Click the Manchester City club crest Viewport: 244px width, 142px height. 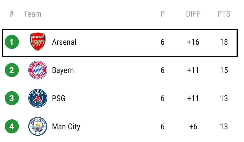click(38, 126)
